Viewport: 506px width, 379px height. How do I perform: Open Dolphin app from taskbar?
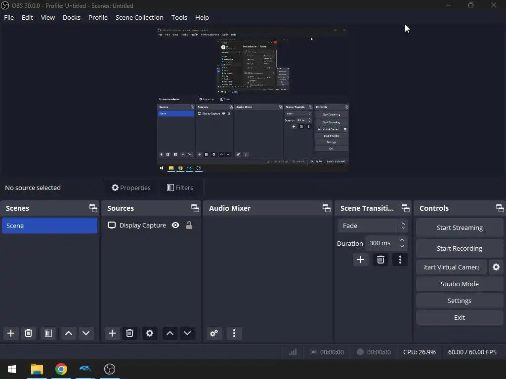pyautogui.click(x=85, y=369)
